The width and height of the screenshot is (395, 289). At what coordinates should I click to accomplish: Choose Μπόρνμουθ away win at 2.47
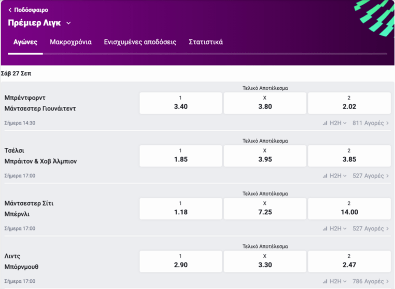pos(349,261)
